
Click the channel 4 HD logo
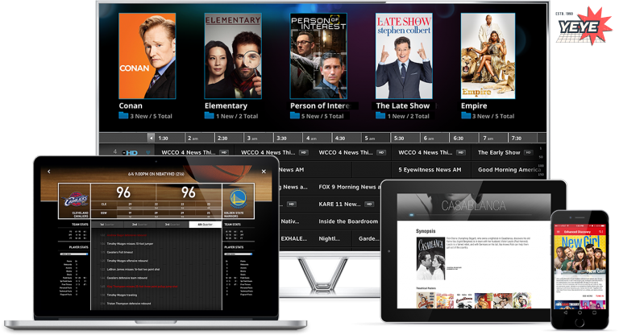(x=130, y=152)
